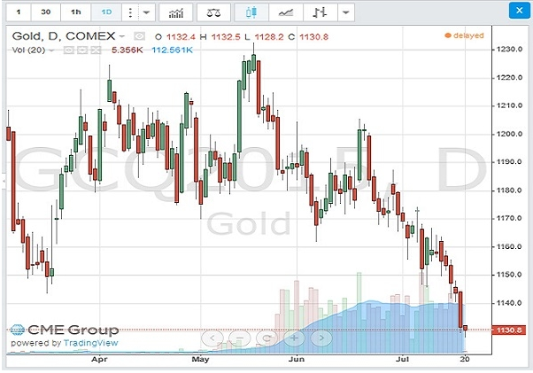This screenshot has height=373, width=533.
Task: Open the three-dots interval options button
Action: [130, 12]
